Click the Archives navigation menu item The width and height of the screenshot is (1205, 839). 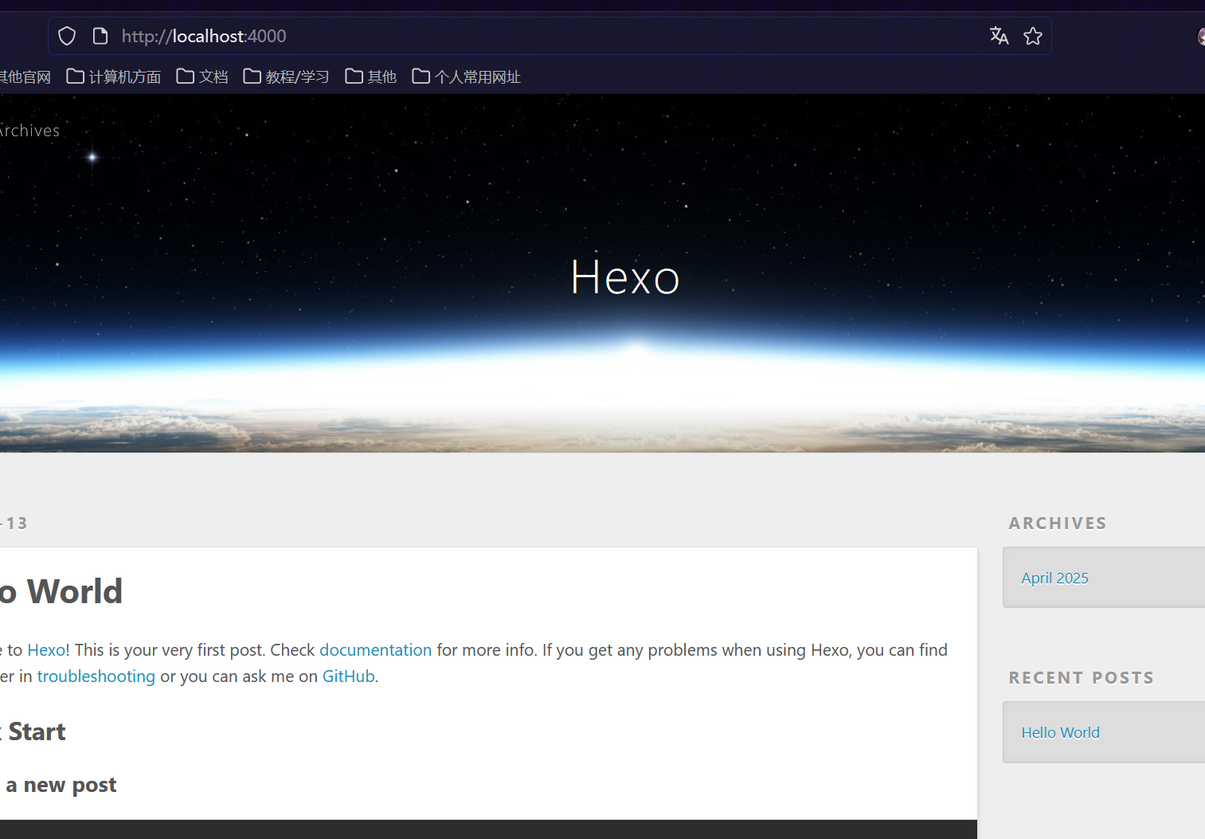[29, 131]
